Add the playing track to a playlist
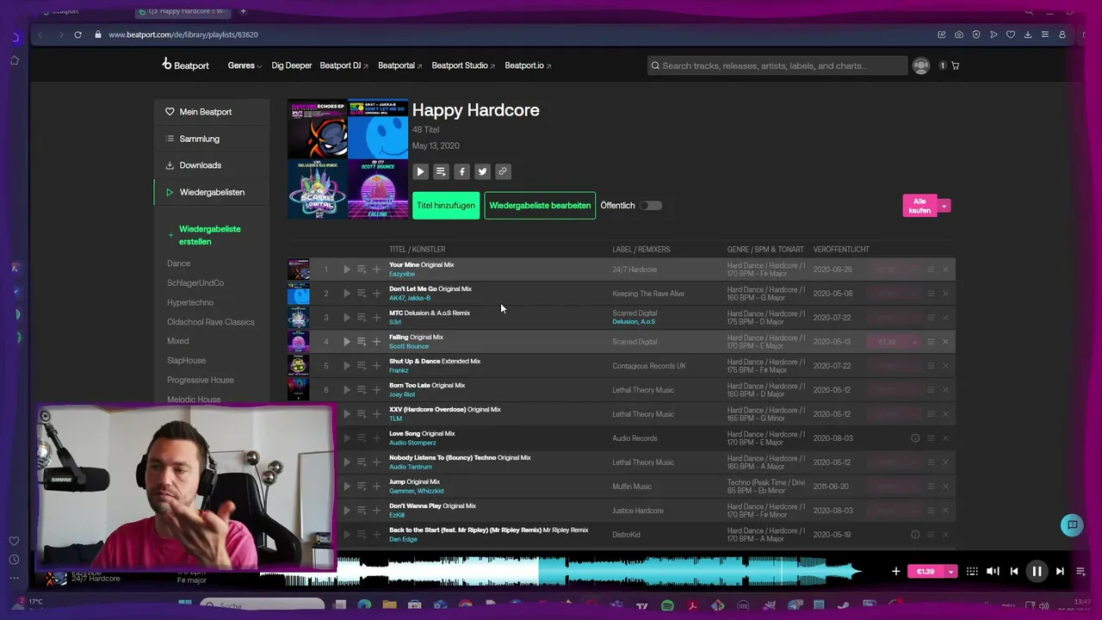Viewport: 1102px width, 620px height. [x=895, y=571]
